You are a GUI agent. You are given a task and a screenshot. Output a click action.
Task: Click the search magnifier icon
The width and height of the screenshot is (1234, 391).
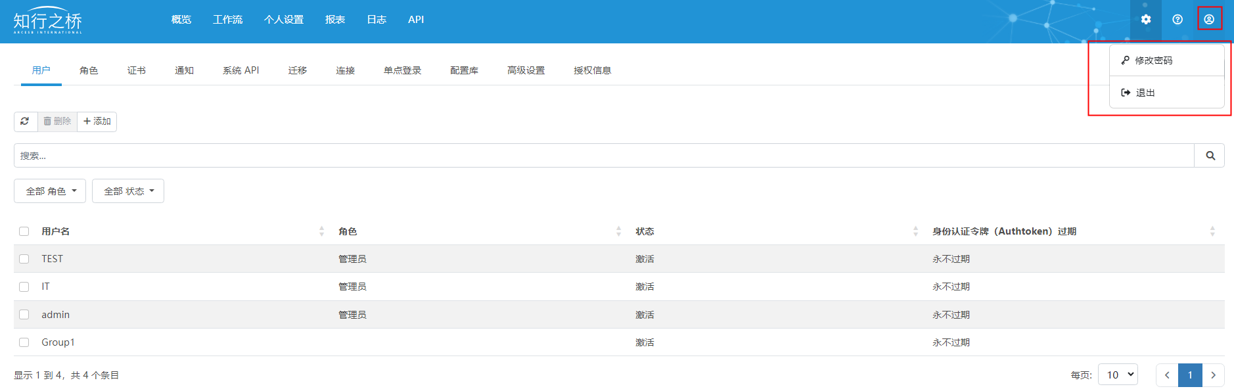click(1210, 156)
